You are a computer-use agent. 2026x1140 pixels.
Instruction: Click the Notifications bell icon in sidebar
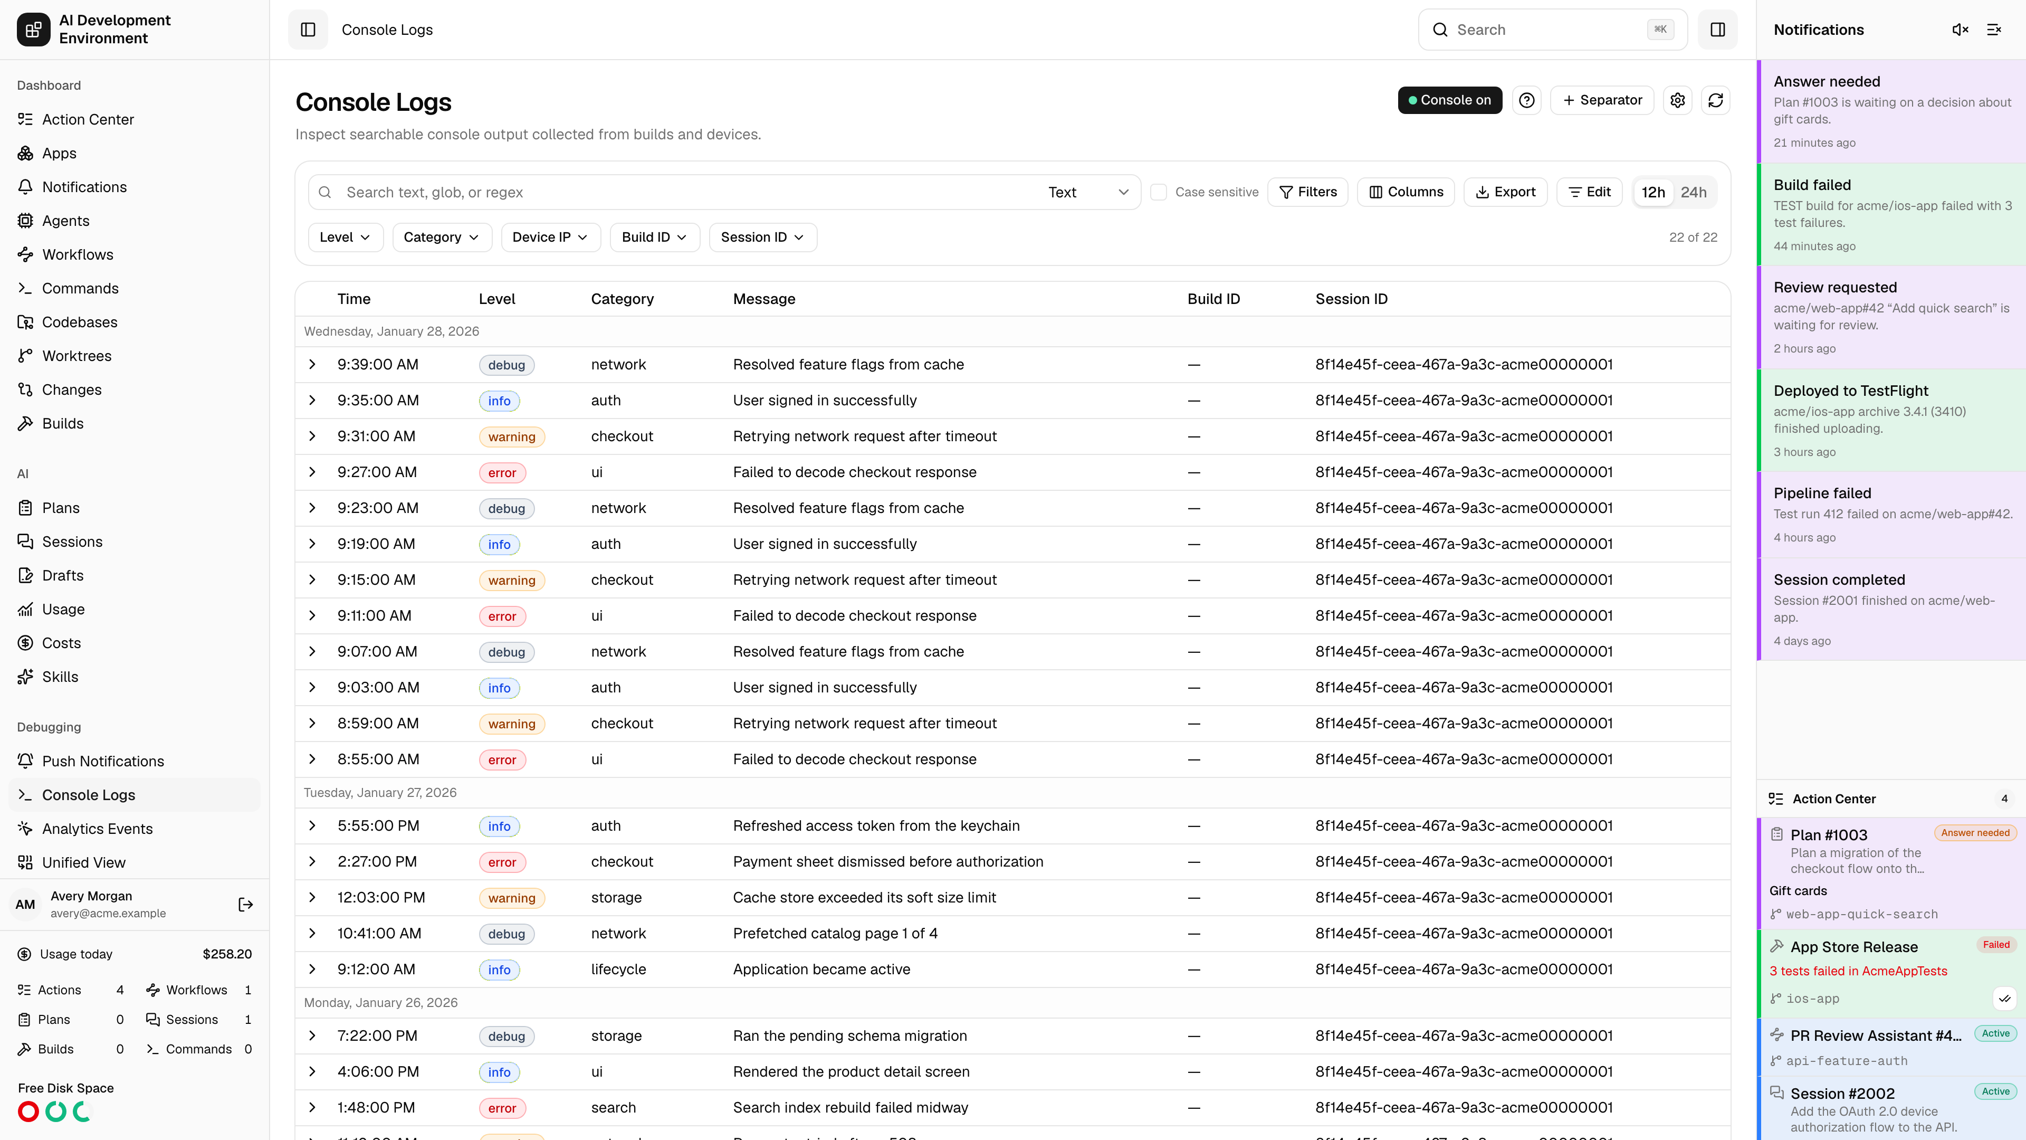pyautogui.click(x=25, y=187)
